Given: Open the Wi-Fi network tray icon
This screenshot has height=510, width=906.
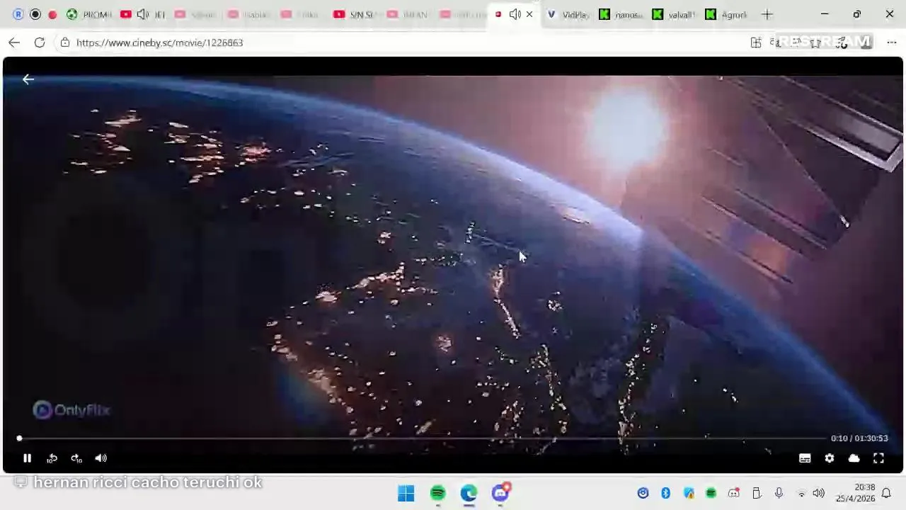Looking at the screenshot, I should click(x=802, y=493).
